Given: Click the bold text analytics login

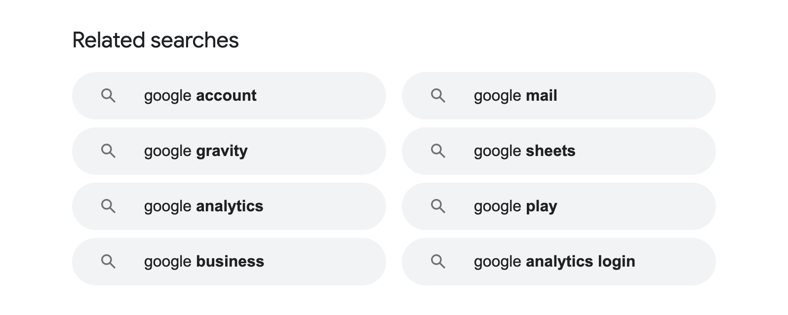Looking at the screenshot, I should click(581, 262).
